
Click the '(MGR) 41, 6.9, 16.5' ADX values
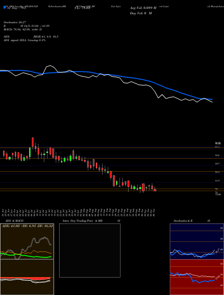[45, 37]
